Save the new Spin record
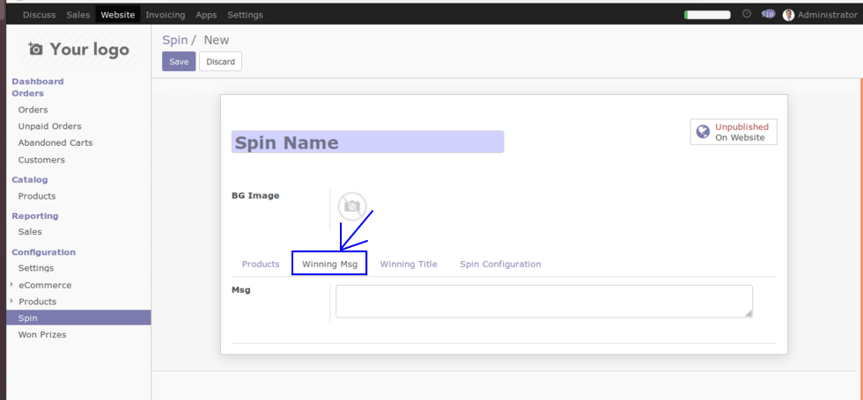This screenshot has height=400, width=863. click(179, 62)
